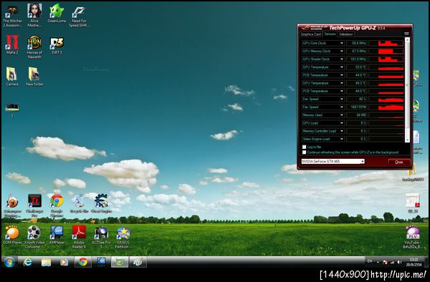Select the Heroes of Newerth desktop icon
Viewport: 430px width, 282px height.
pyautogui.click(x=34, y=47)
